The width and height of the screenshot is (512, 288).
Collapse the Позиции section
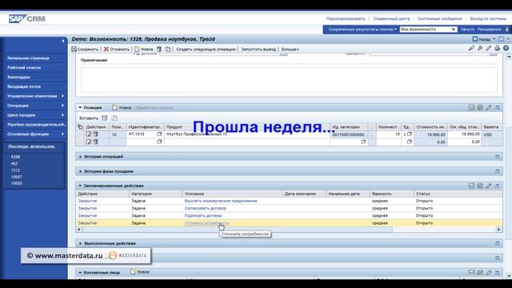(x=80, y=107)
